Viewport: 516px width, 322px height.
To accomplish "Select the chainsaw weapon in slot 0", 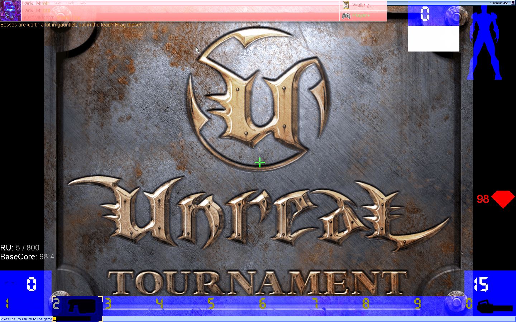I will [494, 307].
